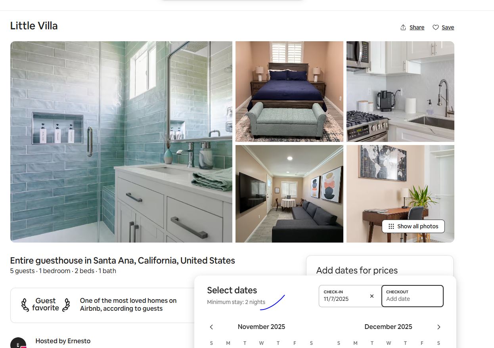Click grid icon in Show all photos
The width and height of the screenshot is (494, 348).
click(x=391, y=226)
